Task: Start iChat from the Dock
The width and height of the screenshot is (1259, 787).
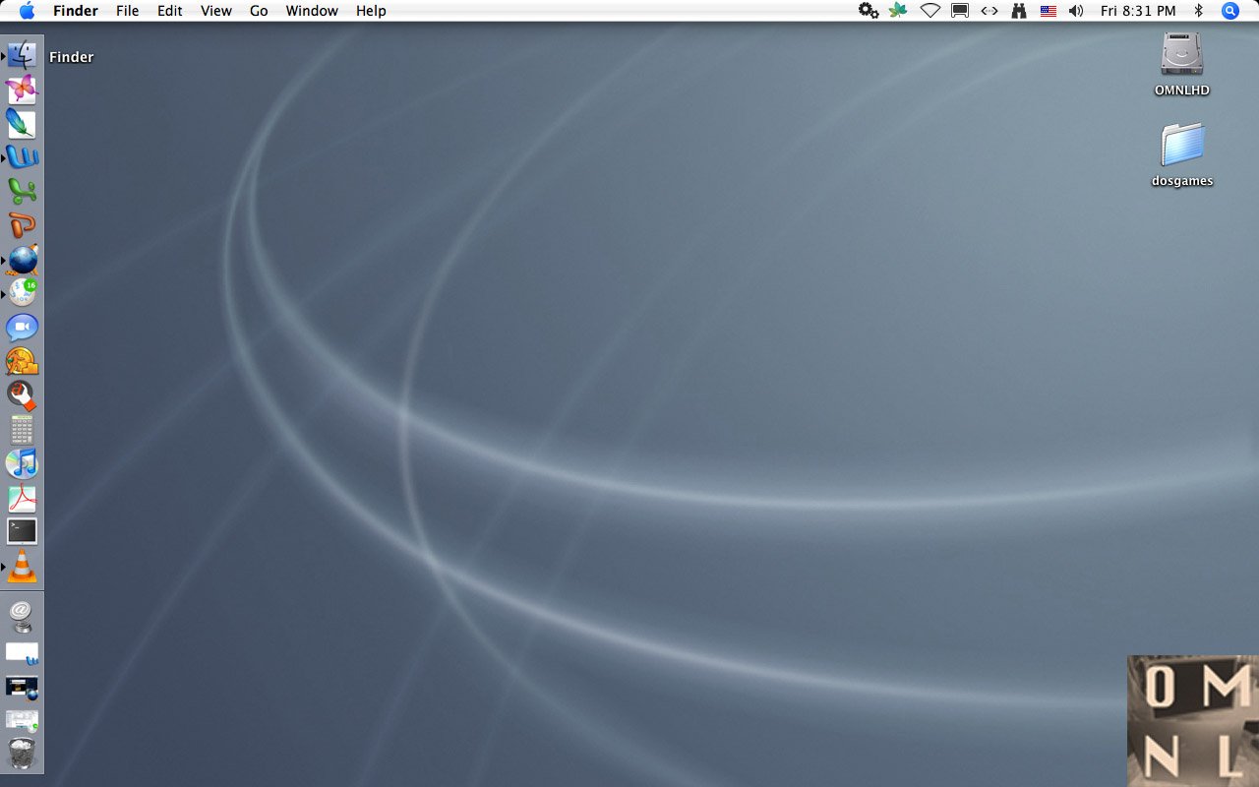Action: [x=22, y=326]
